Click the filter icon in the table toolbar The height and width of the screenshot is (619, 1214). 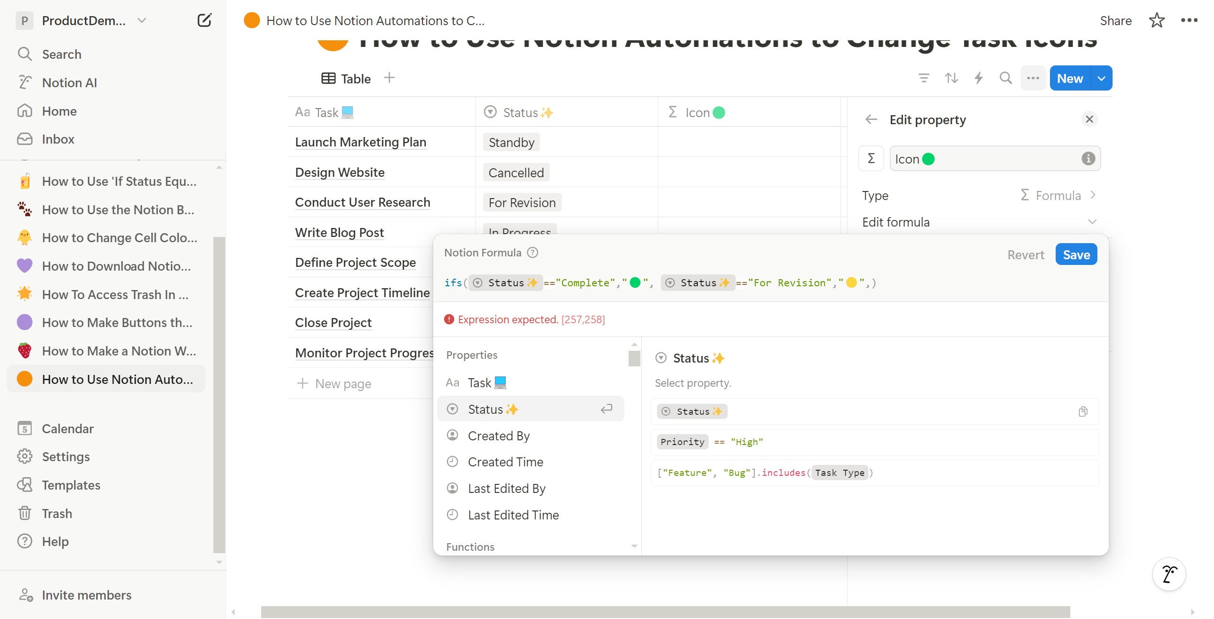point(923,78)
